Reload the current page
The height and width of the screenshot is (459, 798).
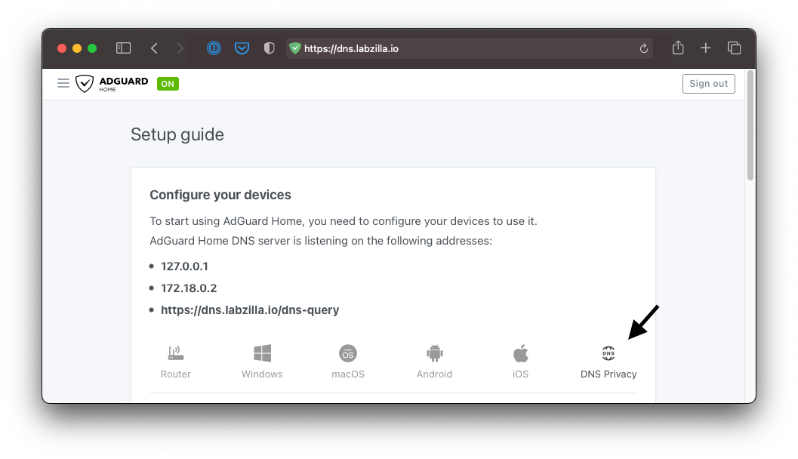pyautogui.click(x=644, y=48)
